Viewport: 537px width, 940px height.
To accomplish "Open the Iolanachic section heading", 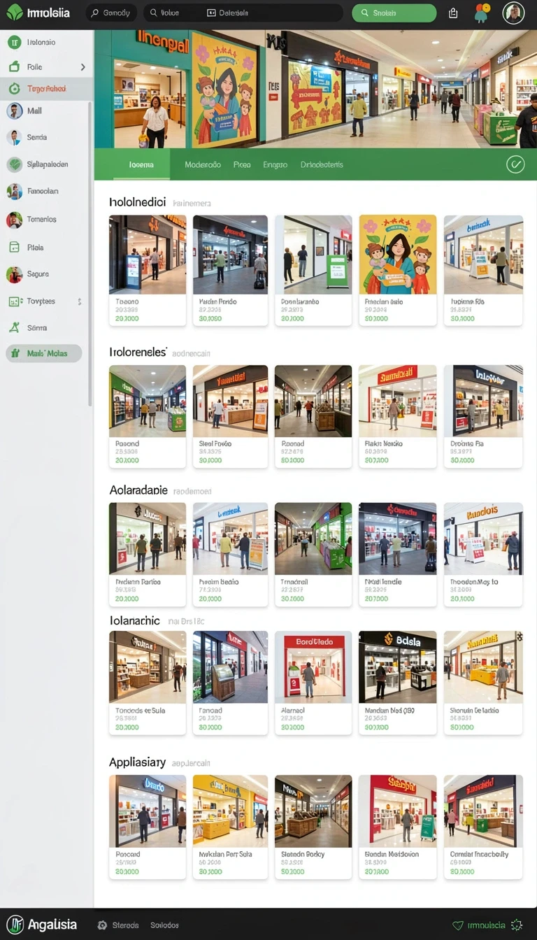I will [134, 620].
